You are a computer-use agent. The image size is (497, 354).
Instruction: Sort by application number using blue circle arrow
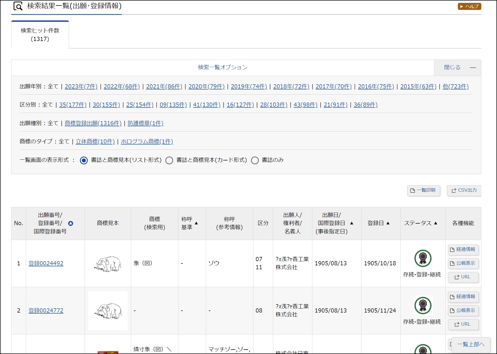[71, 223]
